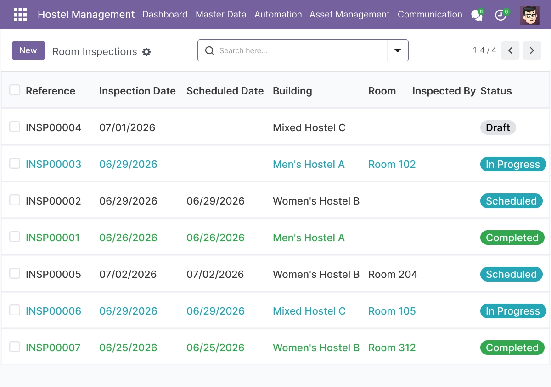Click Scheduled badge on INSP00002

point(511,201)
